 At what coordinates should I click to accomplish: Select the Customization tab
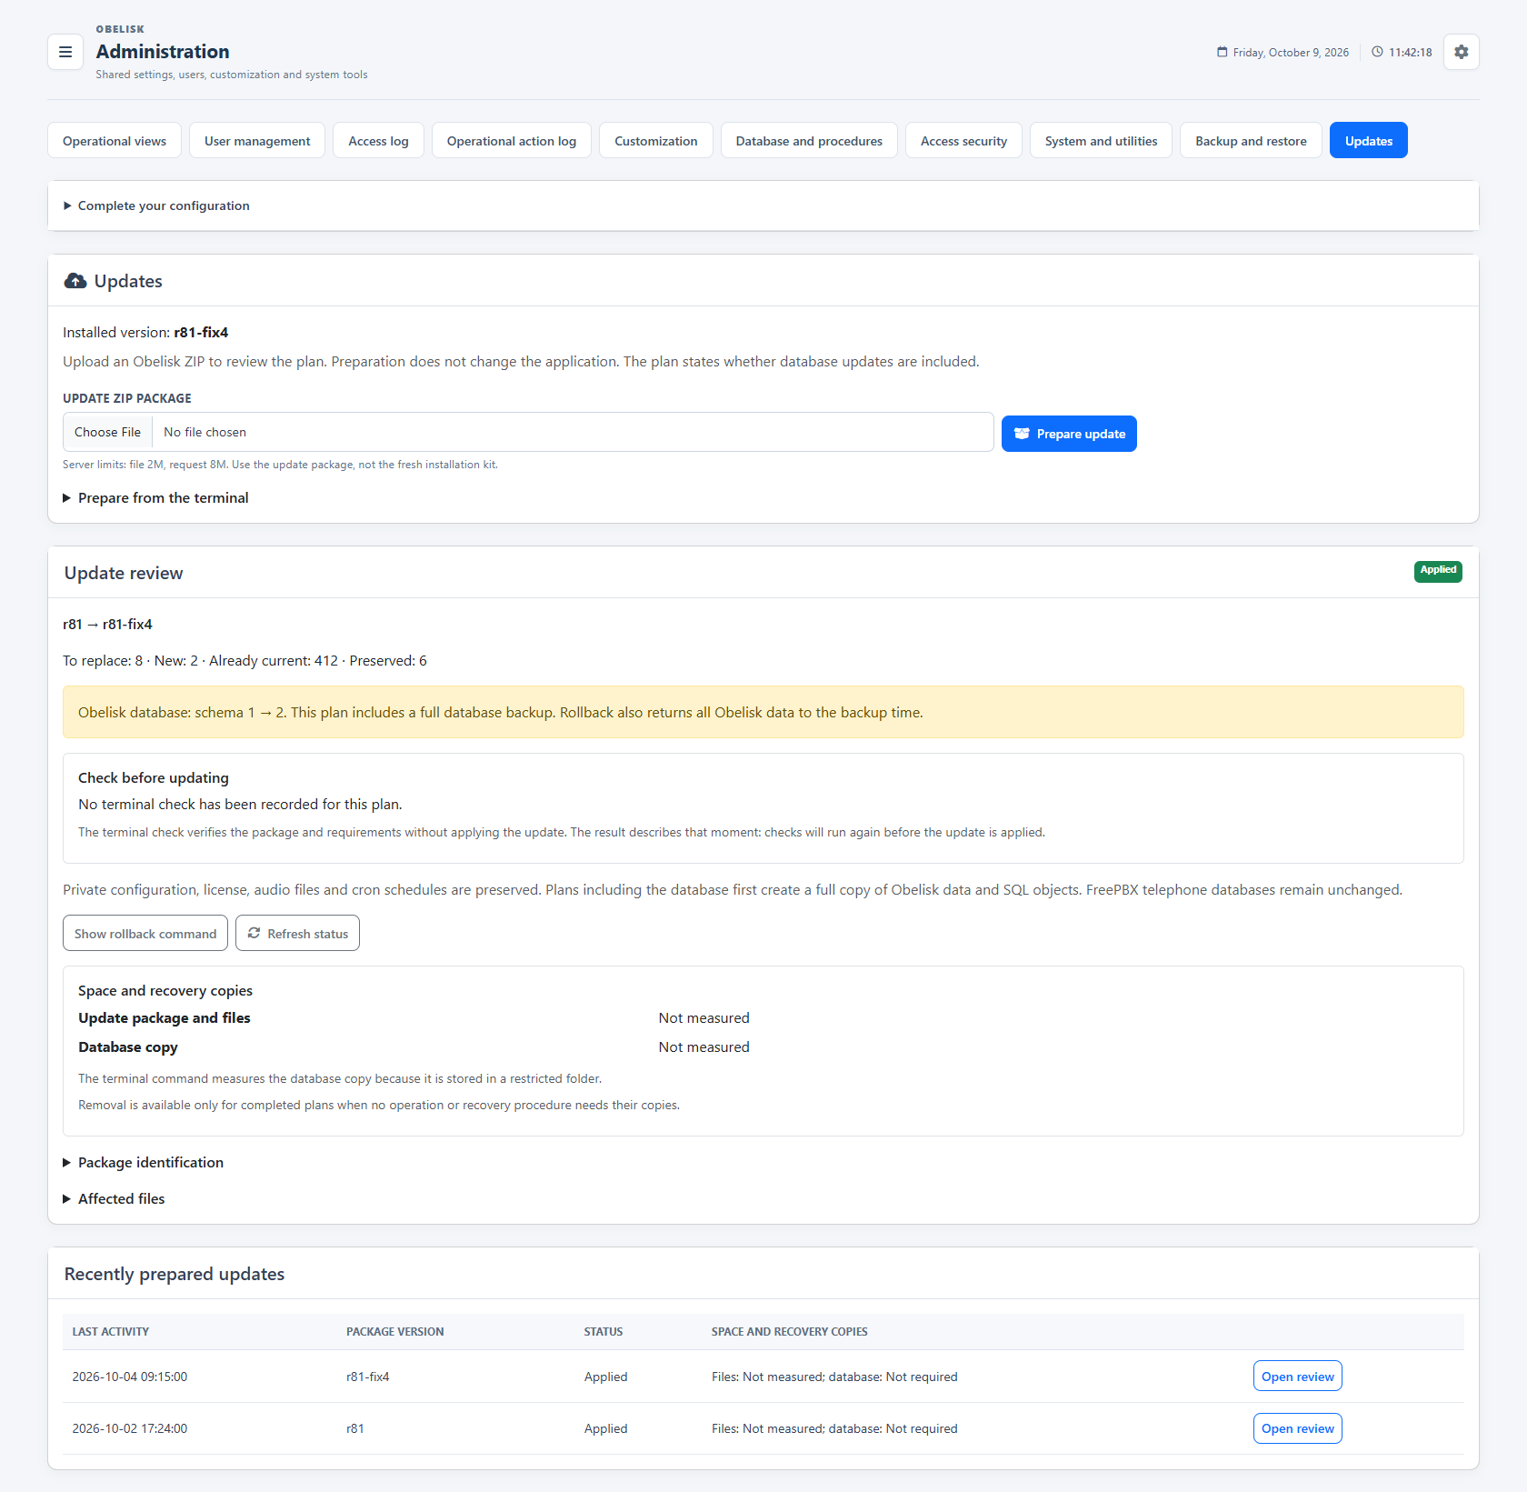656,141
